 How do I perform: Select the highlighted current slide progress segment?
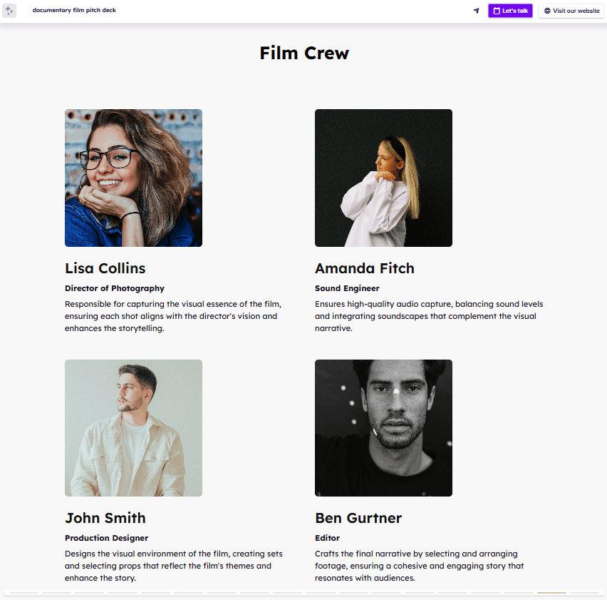pos(551,593)
